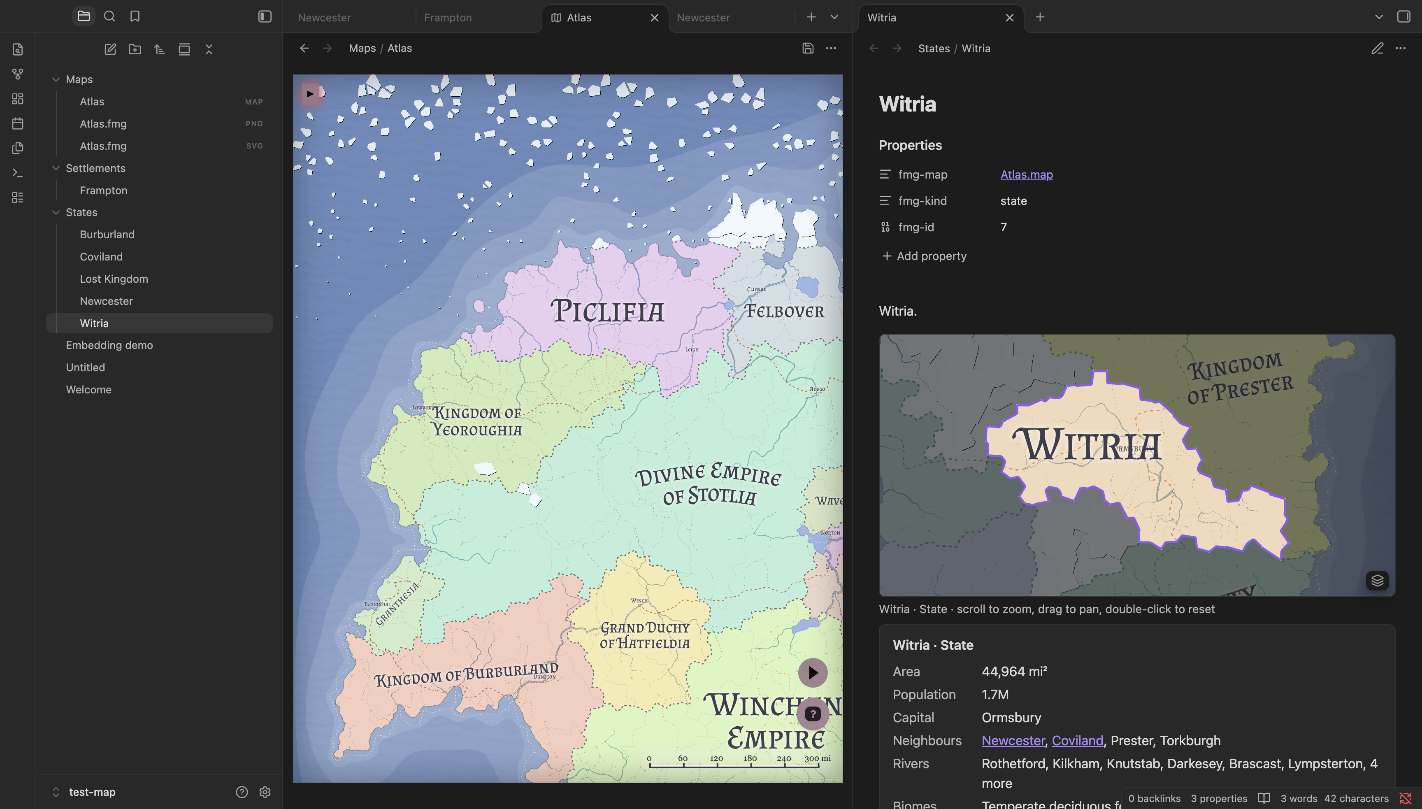Open settings gear icon
Image resolution: width=1422 pixels, height=809 pixels.
point(265,792)
